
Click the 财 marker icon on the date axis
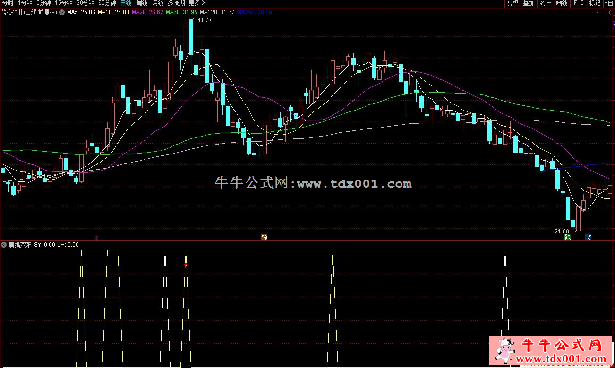pyautogui.click(x=588, y=237)
